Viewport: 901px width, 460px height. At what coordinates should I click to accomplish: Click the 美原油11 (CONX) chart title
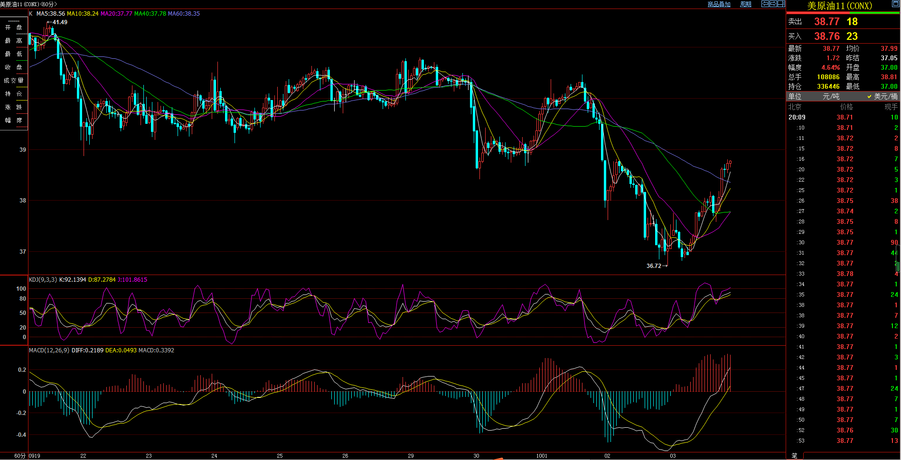point(28,4)
